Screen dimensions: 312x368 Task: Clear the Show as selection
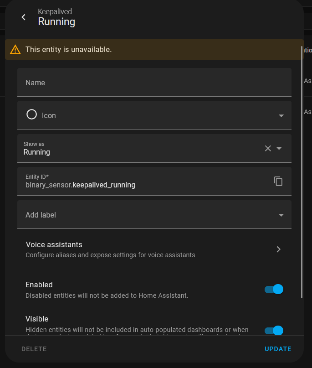point(268,148)
